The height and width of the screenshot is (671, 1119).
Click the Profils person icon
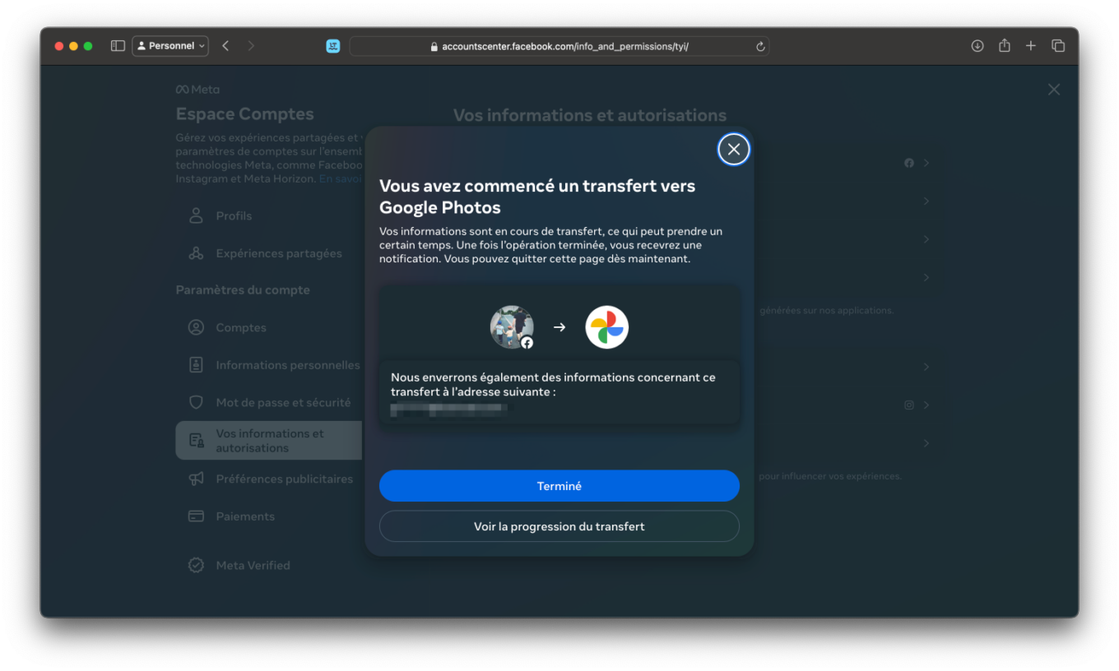(x=196, y=215)
